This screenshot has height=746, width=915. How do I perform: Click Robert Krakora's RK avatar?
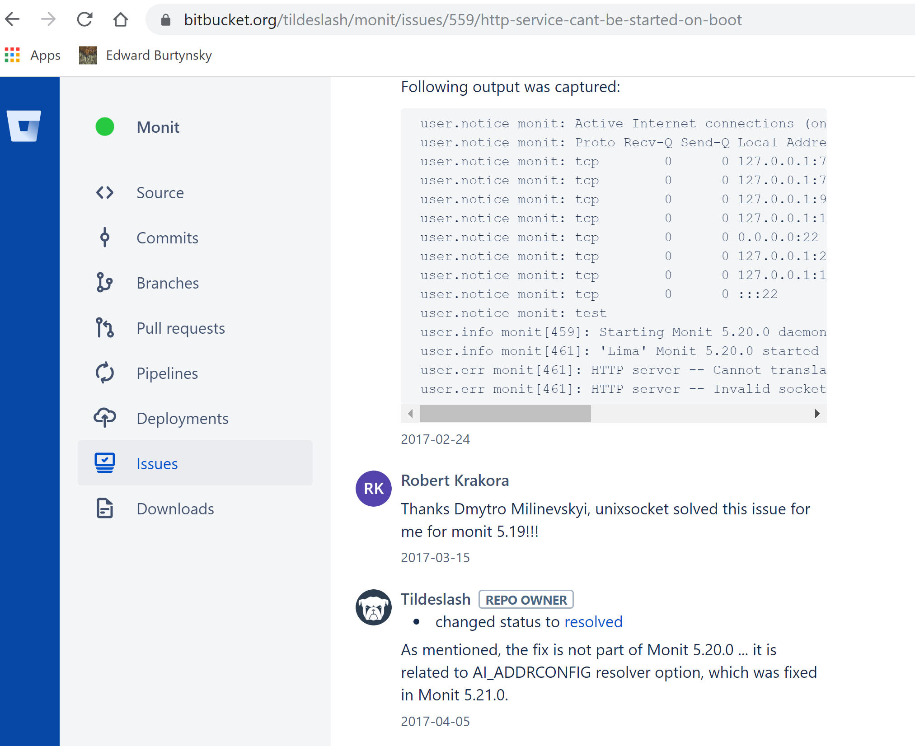373,489
